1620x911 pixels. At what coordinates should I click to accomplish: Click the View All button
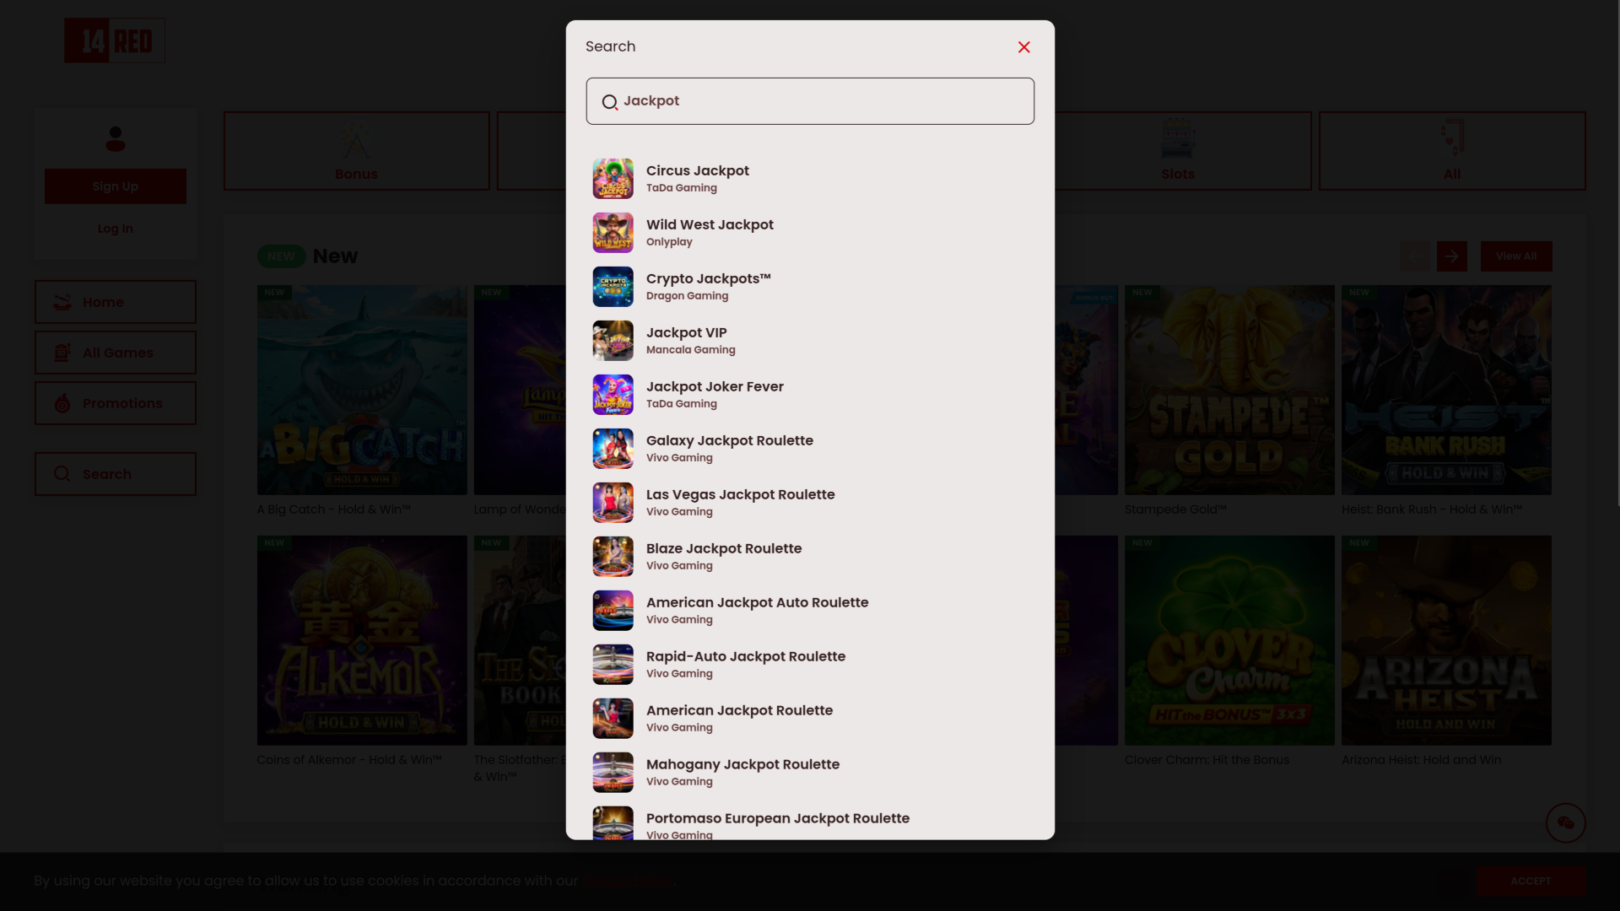click(x=1515, y=256)
